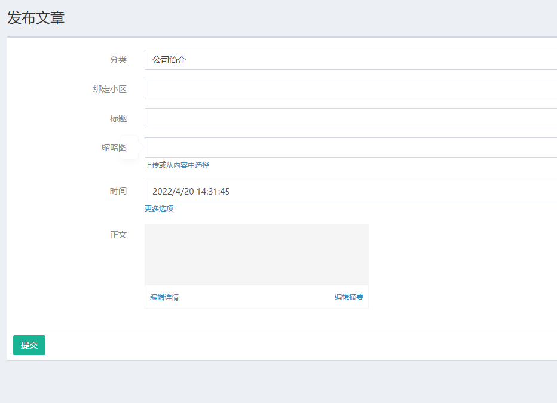Click the gray 正文 preview area
Screen dimensions: 557x403
click(x=256, y=255)
